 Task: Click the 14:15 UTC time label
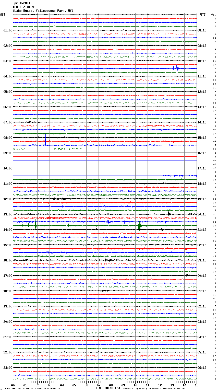(202, 122)
